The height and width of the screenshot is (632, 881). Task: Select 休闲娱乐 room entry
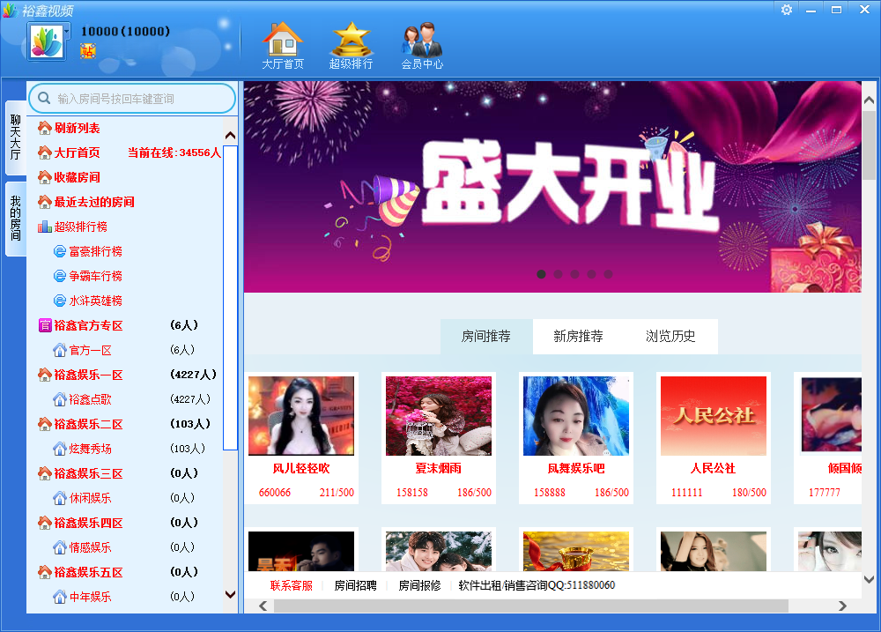point(90,498)
